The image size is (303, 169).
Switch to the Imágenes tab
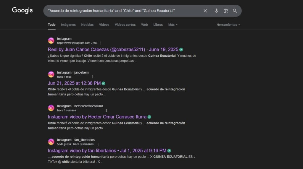pos(68,25)
